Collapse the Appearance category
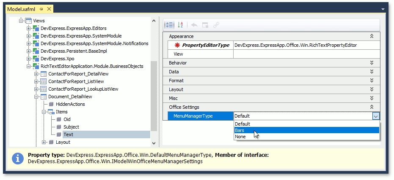The height and width of the screenshot is (180, 394). pos(372,36)
